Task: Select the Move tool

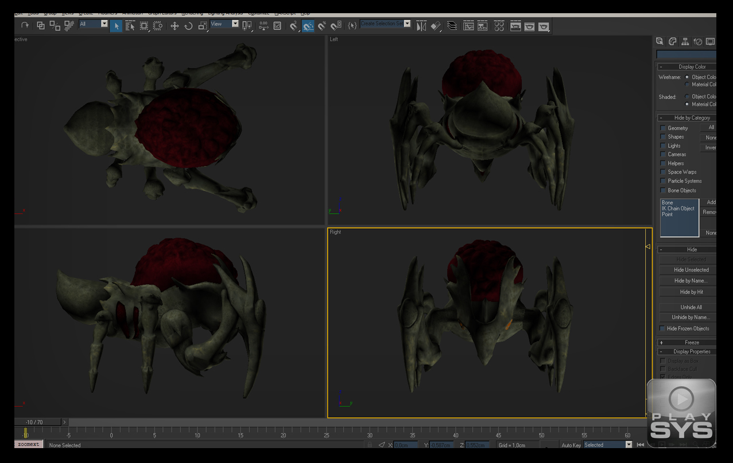Action: [174, 26]
